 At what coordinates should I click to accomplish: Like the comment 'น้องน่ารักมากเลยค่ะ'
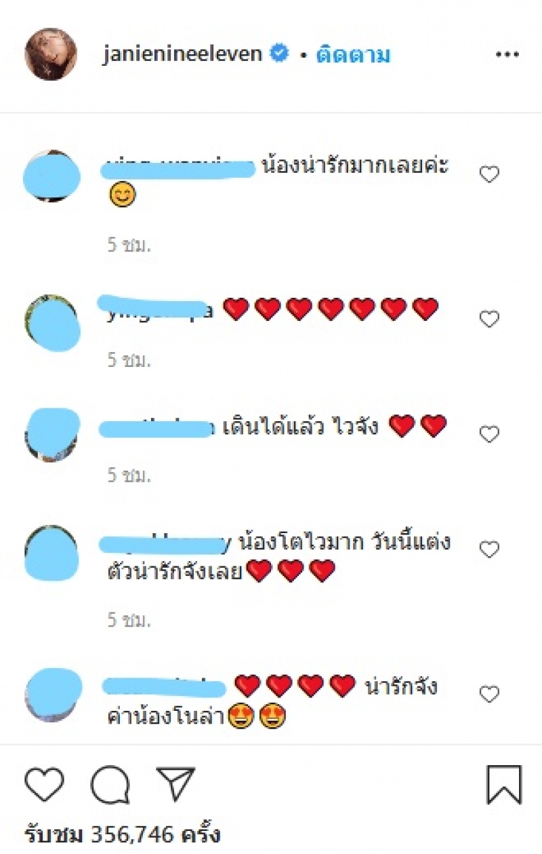pos(489,174)
